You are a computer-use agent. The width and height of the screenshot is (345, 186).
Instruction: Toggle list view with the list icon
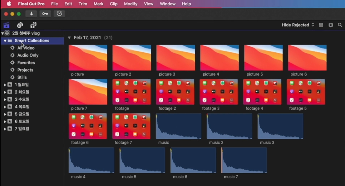click(321, 25)
